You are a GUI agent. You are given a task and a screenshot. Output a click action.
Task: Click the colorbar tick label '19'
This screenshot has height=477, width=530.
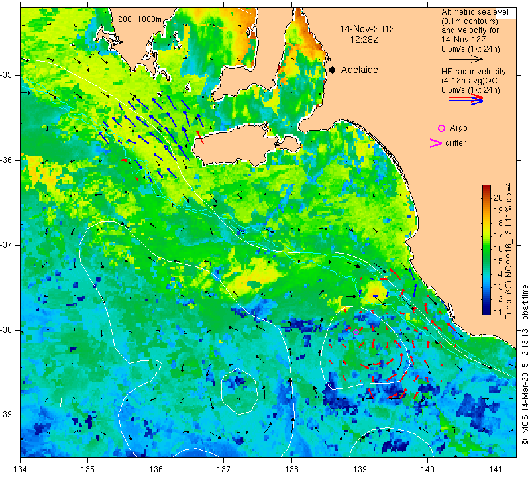[x=498, y=211]
